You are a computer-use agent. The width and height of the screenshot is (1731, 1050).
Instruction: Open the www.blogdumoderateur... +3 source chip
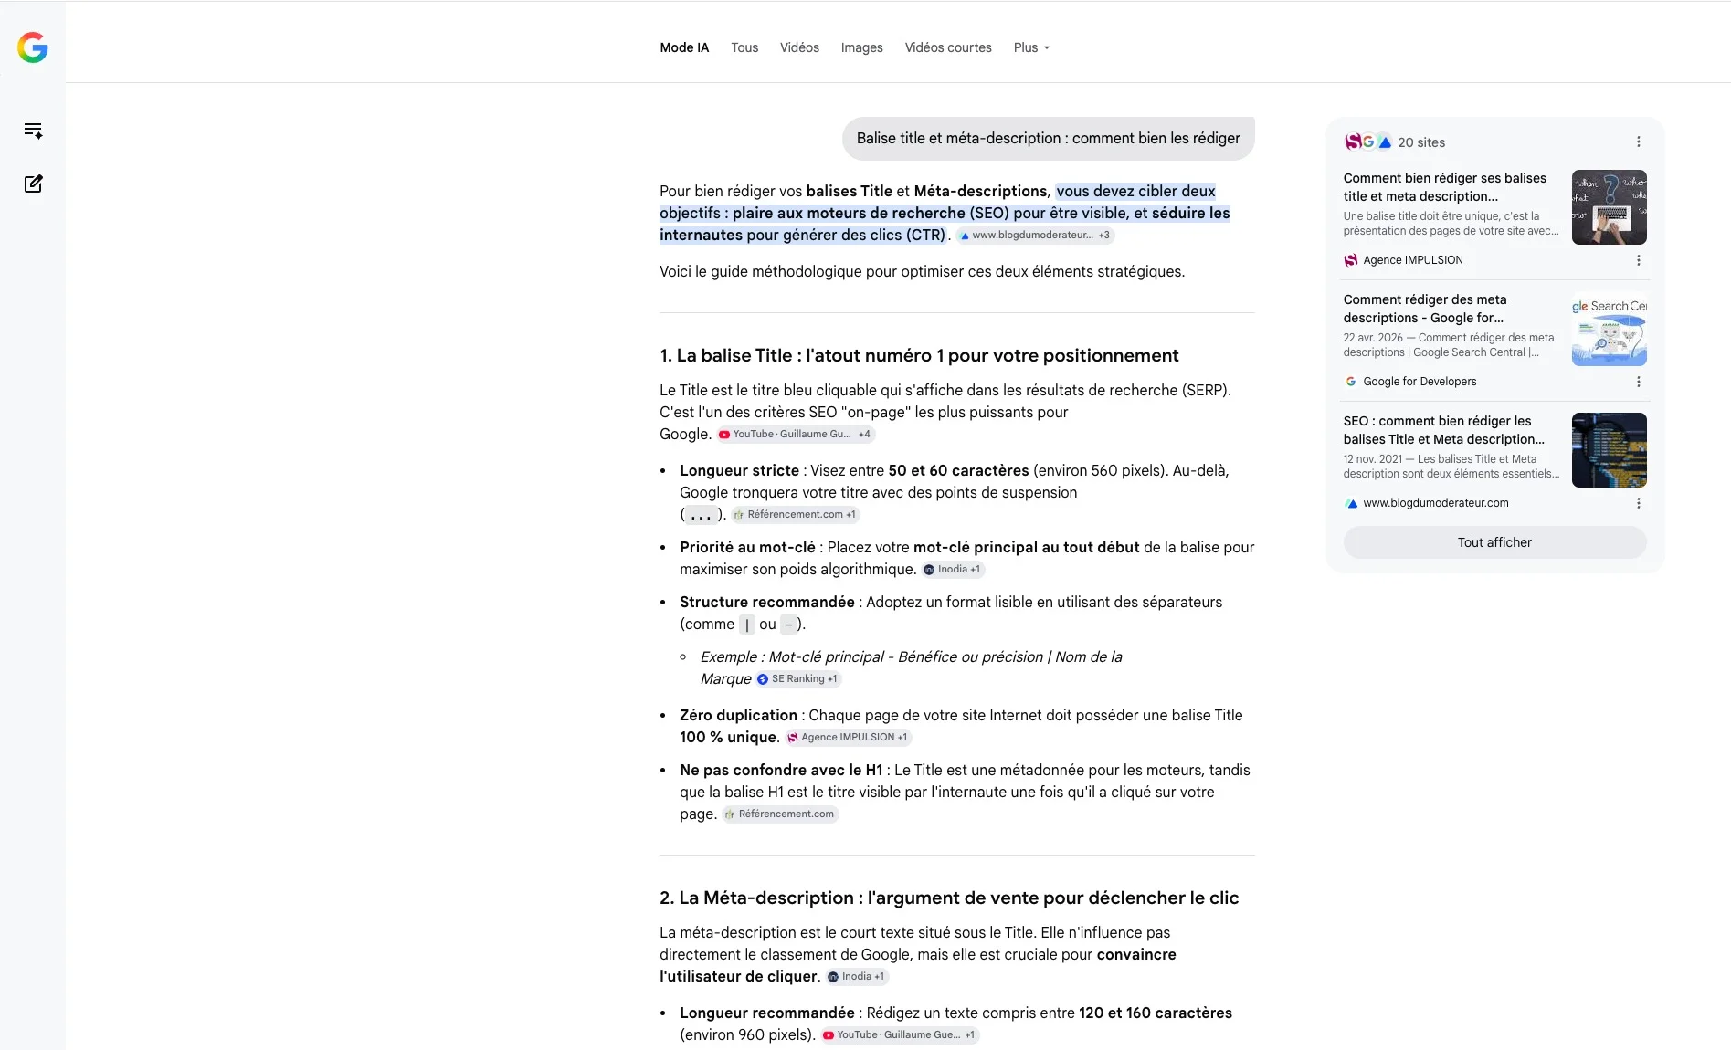pos(1035,236)
